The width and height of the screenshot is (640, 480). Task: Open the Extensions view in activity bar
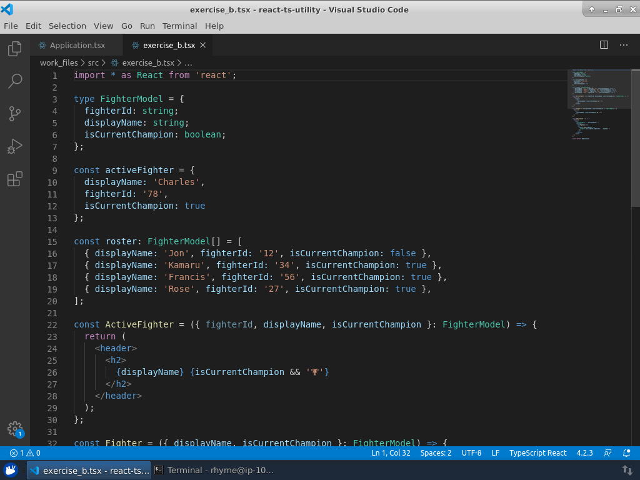click(x=15, y=179)
